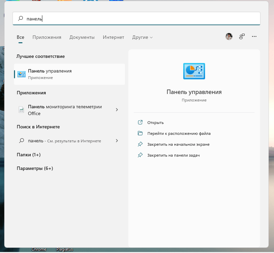Click into the search box with панель
The height and width of the screenshot is (253, 274).
coord(136,19)
